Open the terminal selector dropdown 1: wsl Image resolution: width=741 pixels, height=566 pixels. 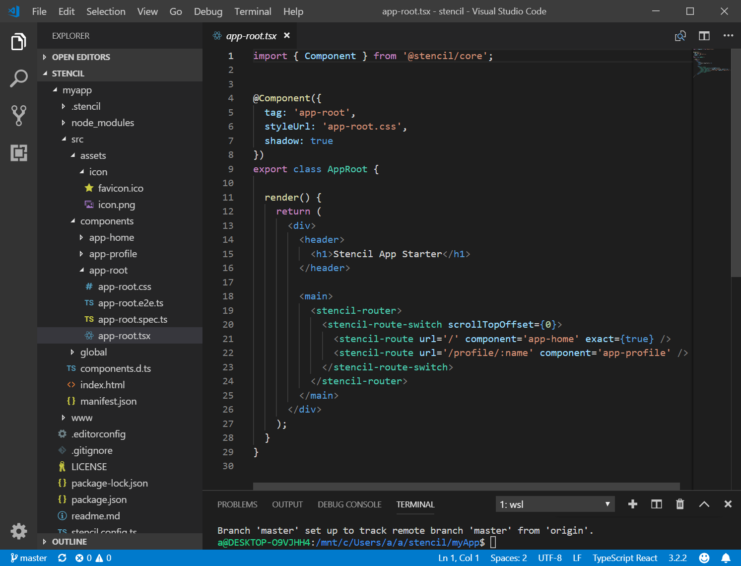tap(555, 504)
